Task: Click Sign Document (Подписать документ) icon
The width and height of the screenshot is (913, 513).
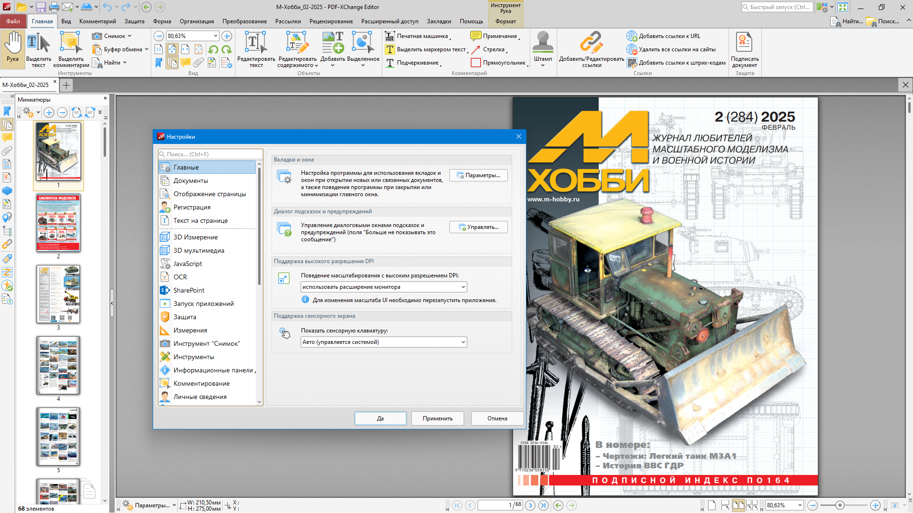Action: point(744,44)
